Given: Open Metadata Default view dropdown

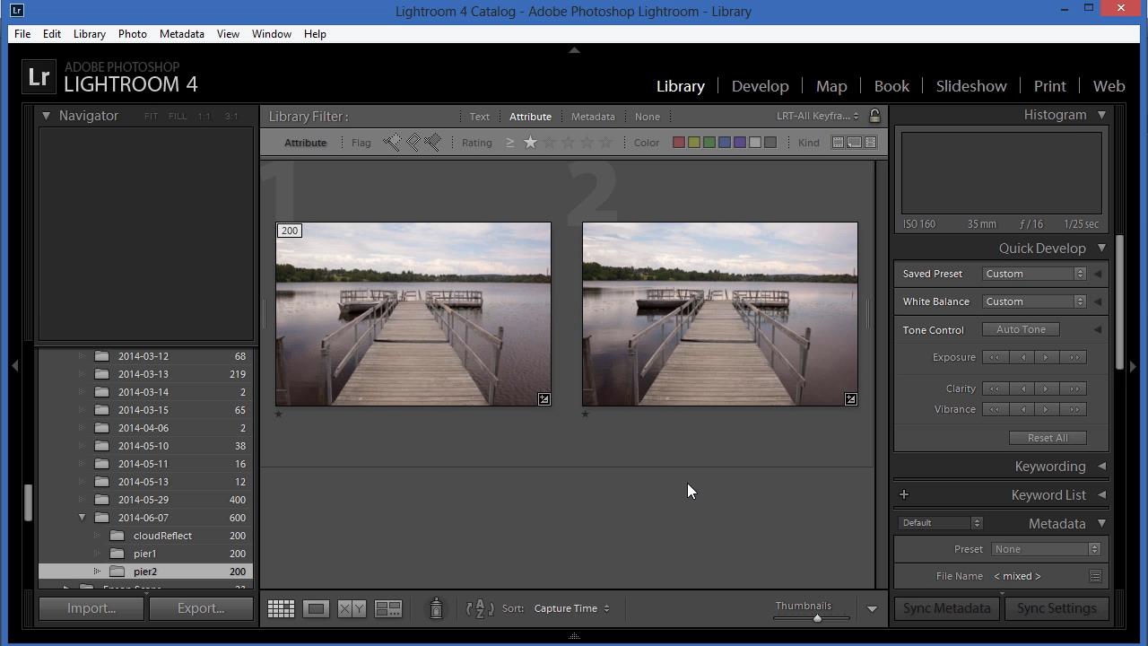Looking at the screenshot, I should coord(940,523).
